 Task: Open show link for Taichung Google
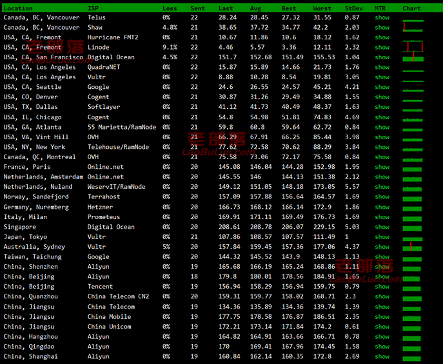[x=382, y=256]
